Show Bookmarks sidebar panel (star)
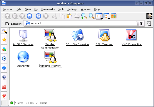The width and height of the screenshot is (154, 107). click(4, 40)
